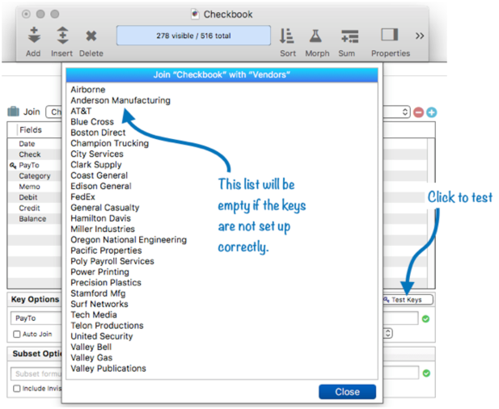This screenshot has height=409, width=499.
Task: Click the Checkbook document title icon
Action: [195, 14]
